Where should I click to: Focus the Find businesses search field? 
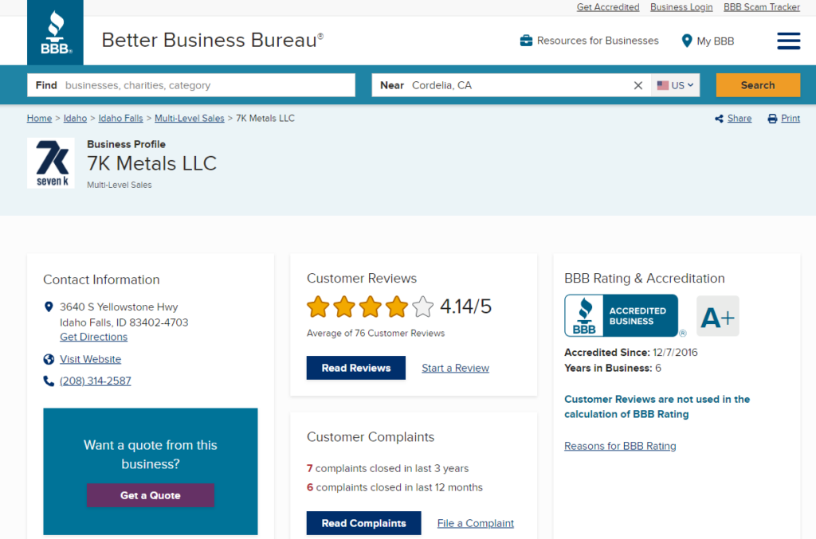point(191,85)
